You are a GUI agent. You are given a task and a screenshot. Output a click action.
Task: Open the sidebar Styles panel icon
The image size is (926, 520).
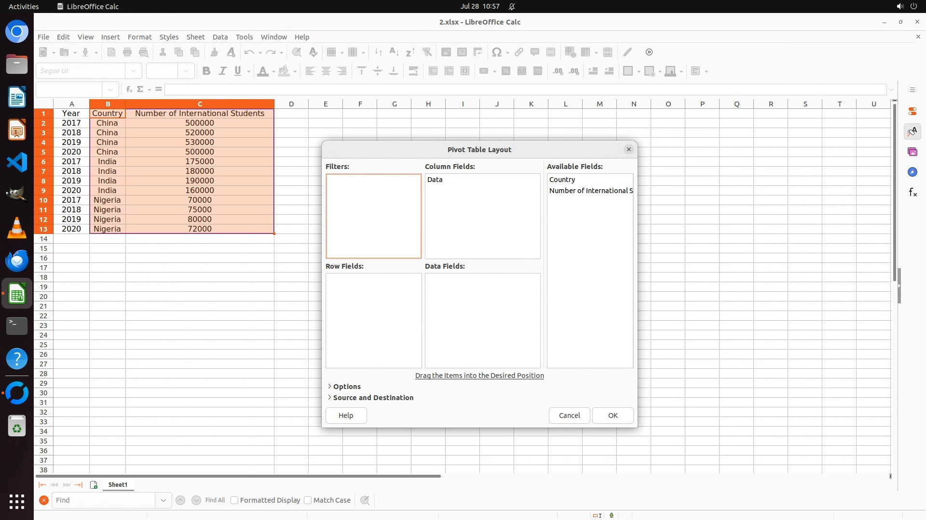click(912, 131)
